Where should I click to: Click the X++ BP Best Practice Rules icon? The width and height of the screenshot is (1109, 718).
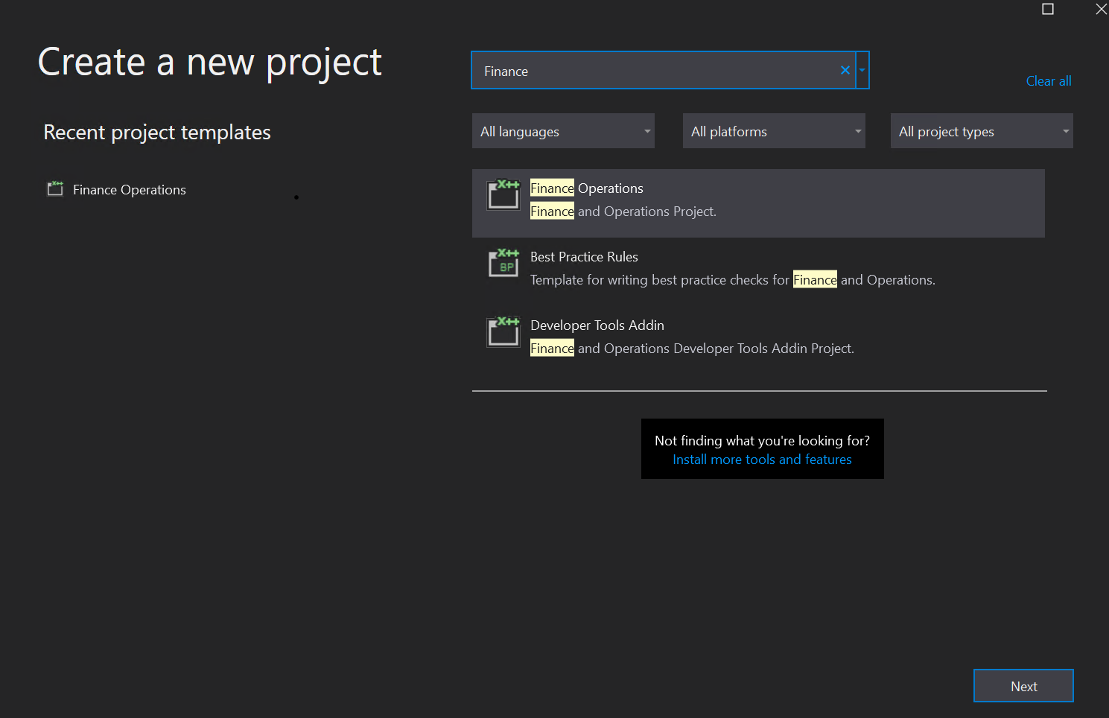click(x=503, y=264)
